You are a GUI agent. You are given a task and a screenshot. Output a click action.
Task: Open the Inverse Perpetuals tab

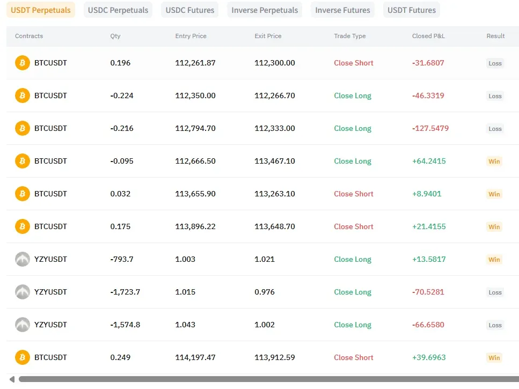[x=265, y=10]
